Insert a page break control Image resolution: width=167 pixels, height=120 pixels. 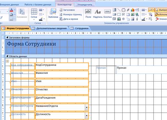tap(137, 10)
